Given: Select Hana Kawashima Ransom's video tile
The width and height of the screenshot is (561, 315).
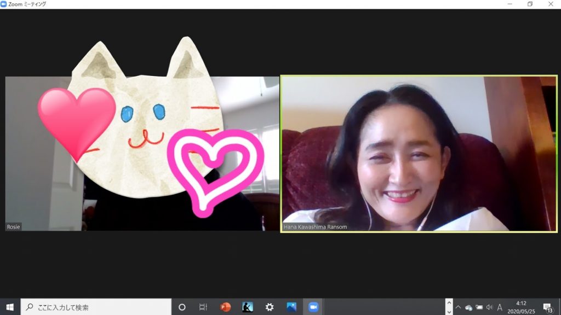Looking at the screenshot, I should [x=419, y=154].
